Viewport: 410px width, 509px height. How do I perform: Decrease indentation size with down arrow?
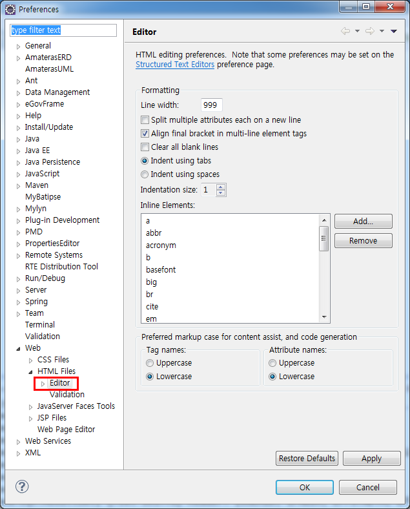coord(221,193)
